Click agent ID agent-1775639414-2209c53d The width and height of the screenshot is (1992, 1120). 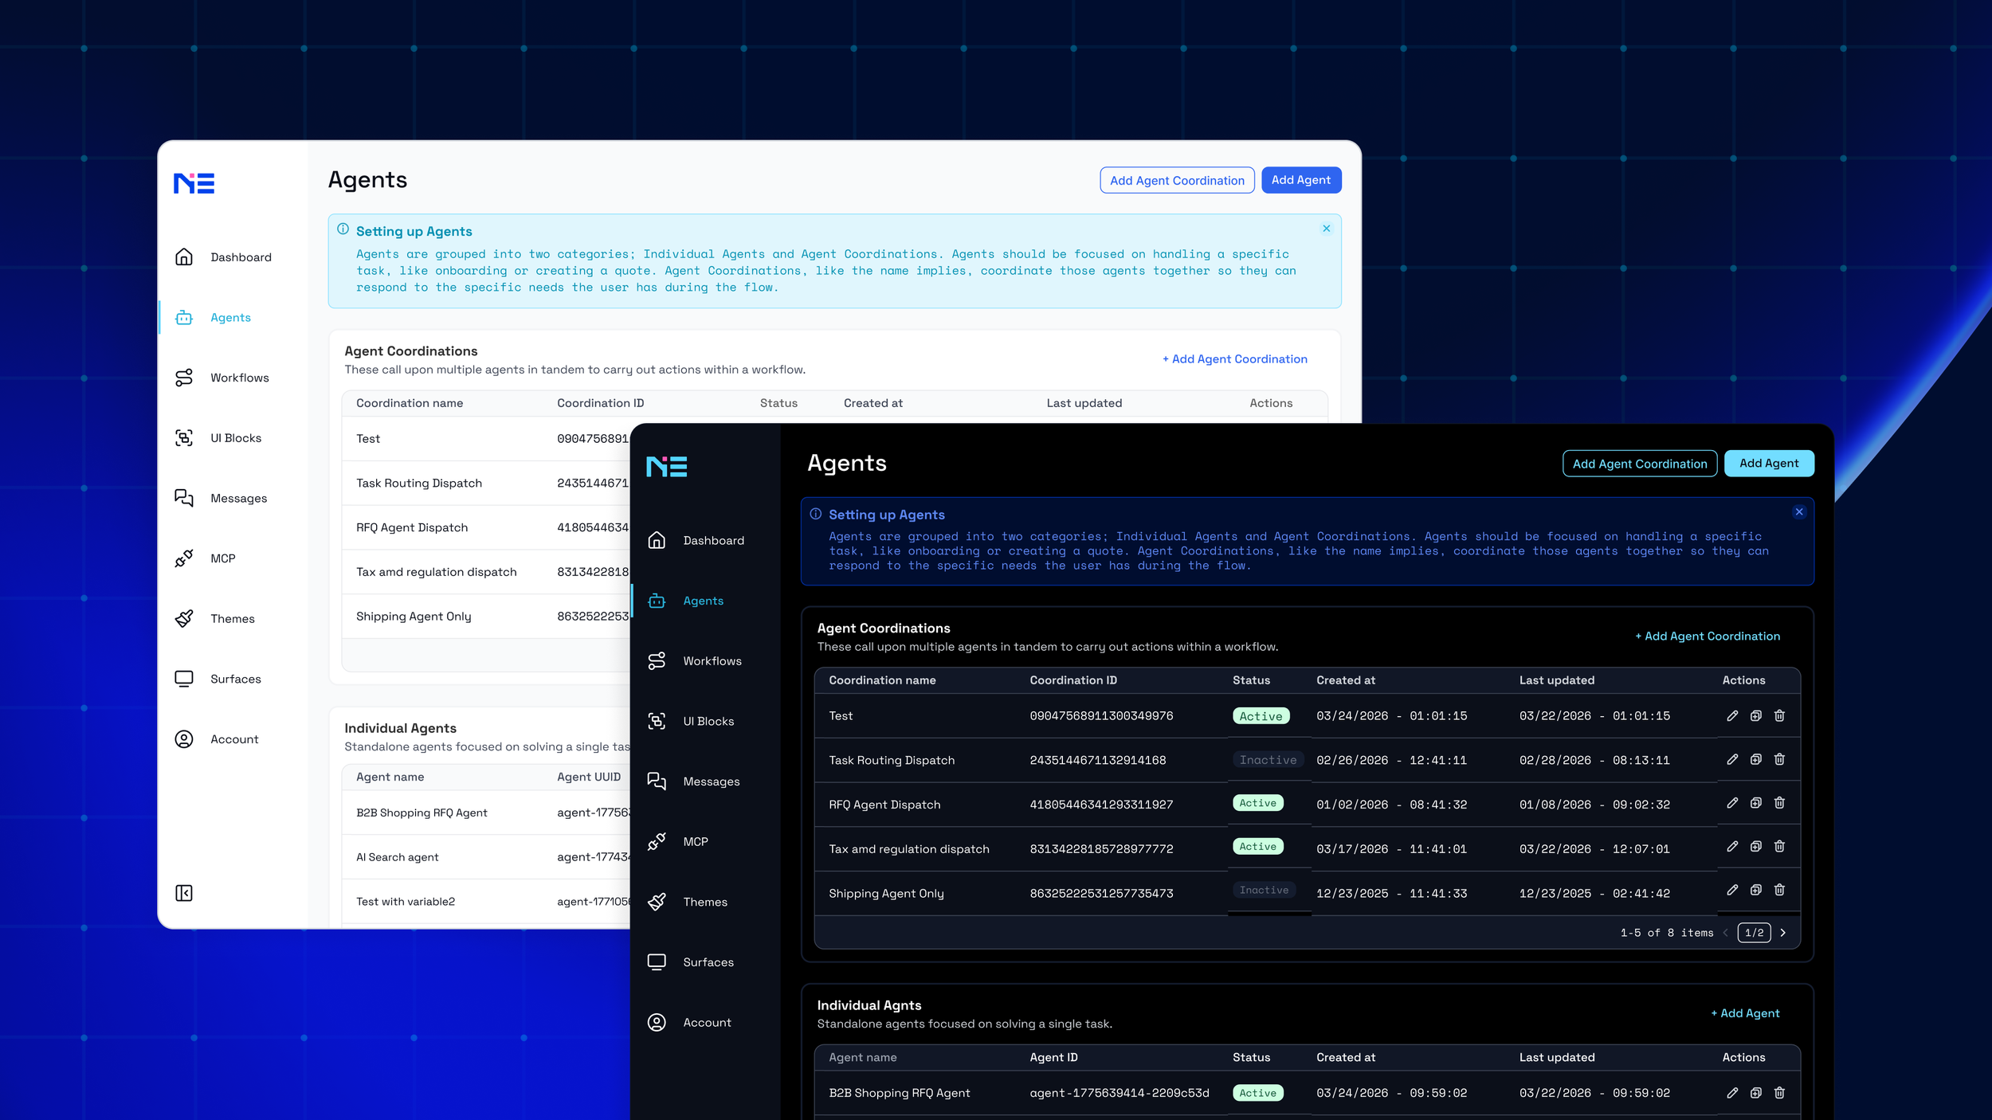pyautogui.click(x=1120, y=1093)
